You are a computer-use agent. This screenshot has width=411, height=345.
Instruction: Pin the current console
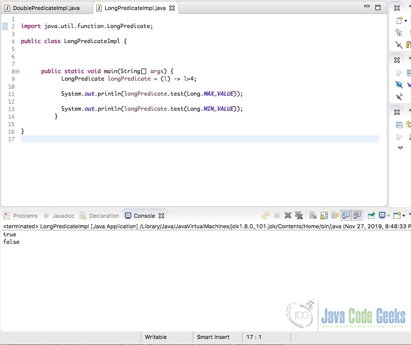click(371, 215)
